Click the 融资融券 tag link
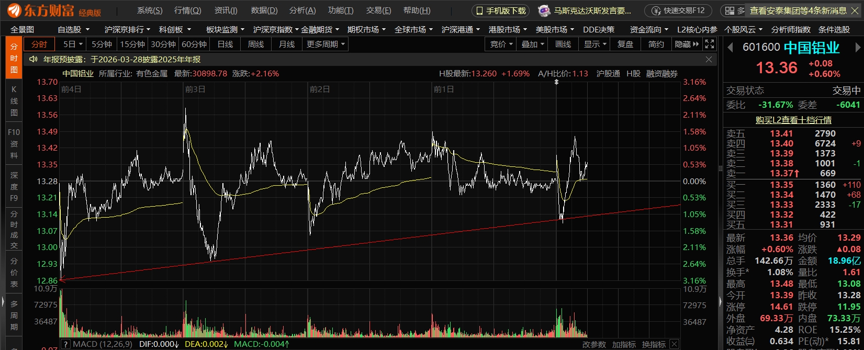The image size is (864, 350). click(x=662, y=74)
